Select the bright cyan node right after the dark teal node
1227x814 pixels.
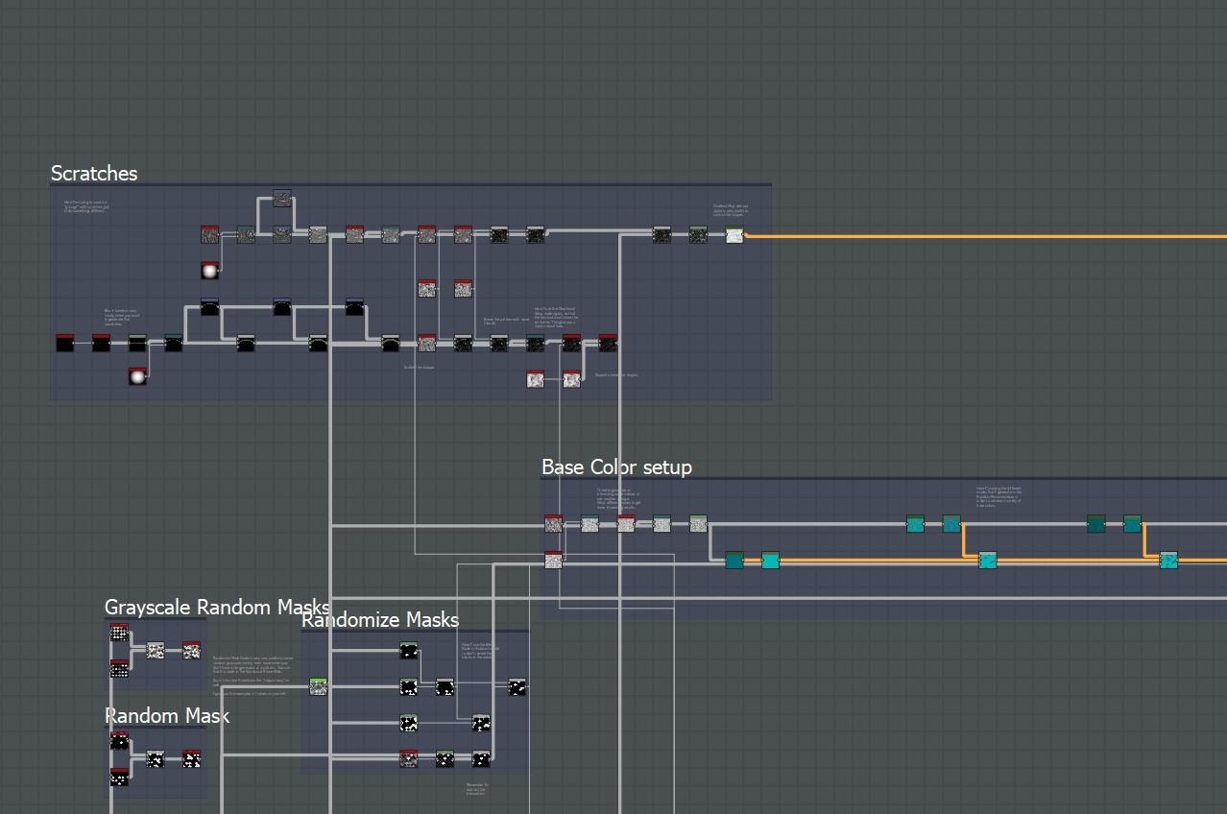click(x=770, y=560)
